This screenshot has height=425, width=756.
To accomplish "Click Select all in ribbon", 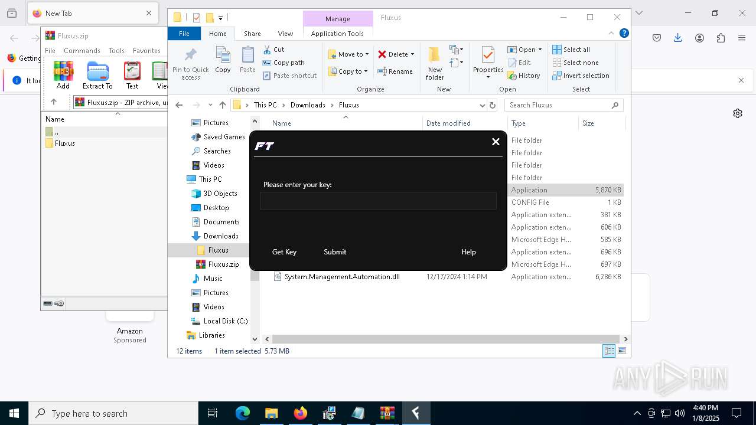I will click(571, 50).
